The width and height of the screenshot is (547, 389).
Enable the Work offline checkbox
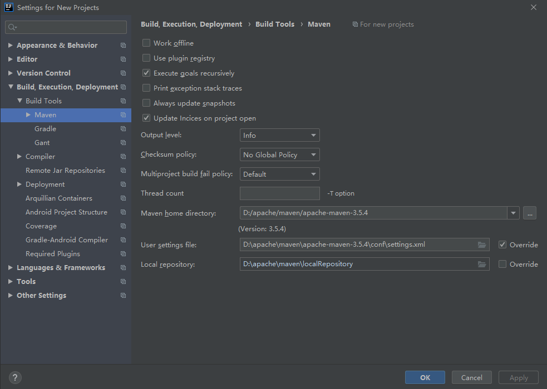[146, 43]
